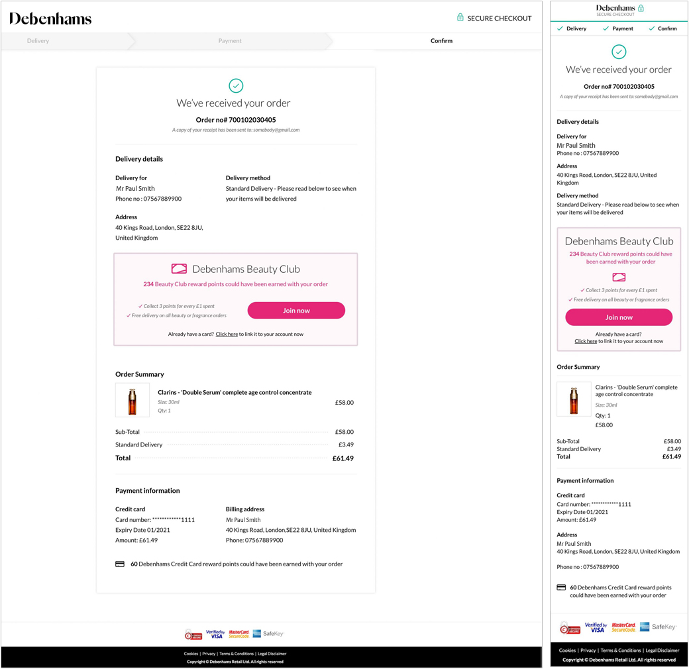Select the desktop Payment checkout step
Image resolution: width=689 pixels, height=669 pixels.
click(x=230, y=41)
